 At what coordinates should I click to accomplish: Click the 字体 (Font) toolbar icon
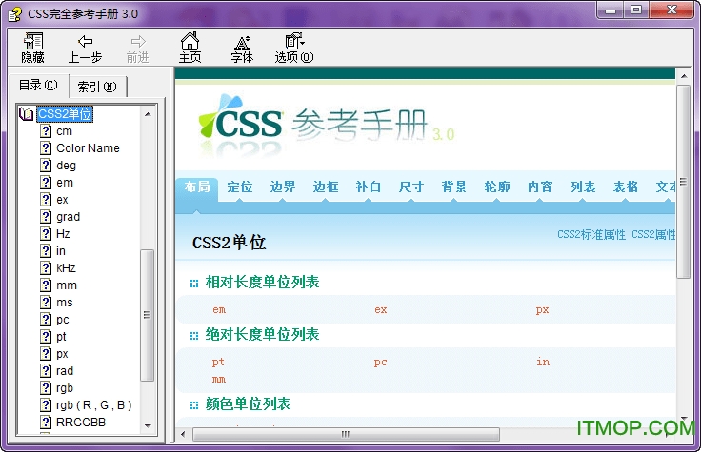(242, 49)
